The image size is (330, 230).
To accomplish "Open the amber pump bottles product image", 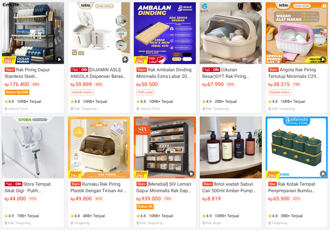I will [231, 148].
